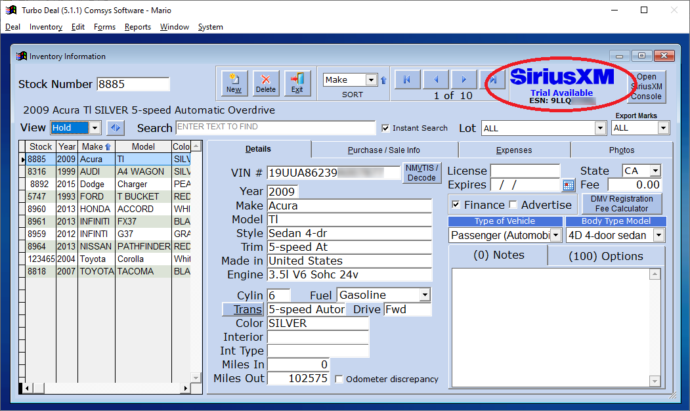The image size is (690, 411).
Task: Go to the next record
Action: point(464,79)
